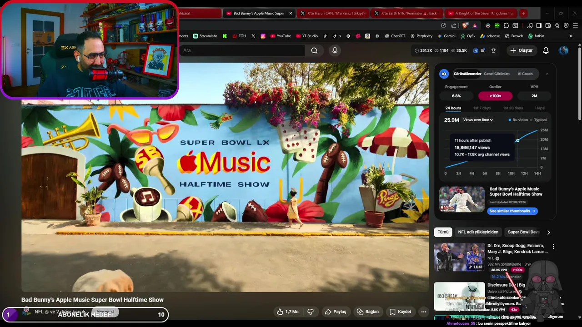This screenshot has width=582, height=327.
Task: Select the 1st 28 days tab
Action: coord(513,108)
